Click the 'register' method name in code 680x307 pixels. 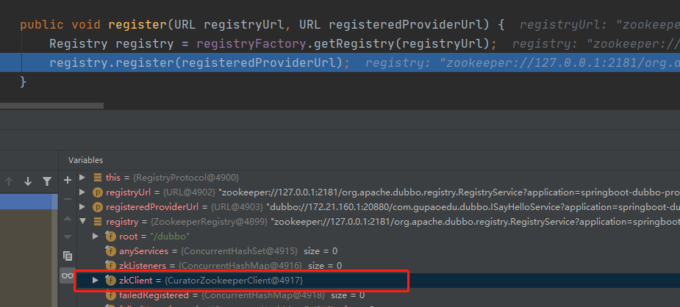(137, 25)
